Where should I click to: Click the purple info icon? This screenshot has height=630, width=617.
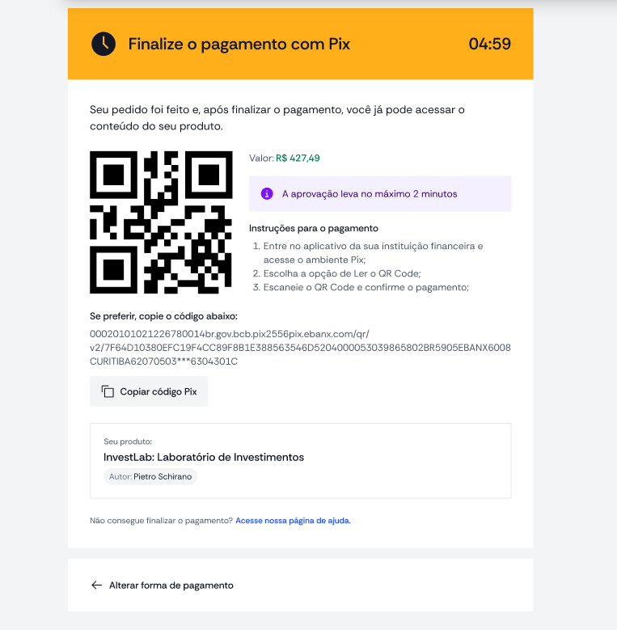coord(267,193)
